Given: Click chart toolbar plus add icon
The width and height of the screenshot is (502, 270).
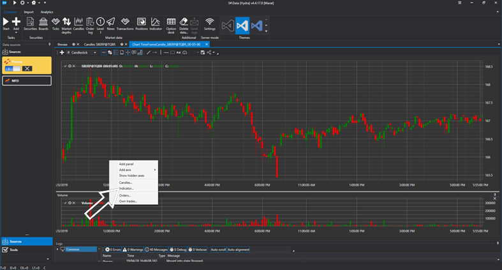Looking at the screenshot, I should click(62, 52).
